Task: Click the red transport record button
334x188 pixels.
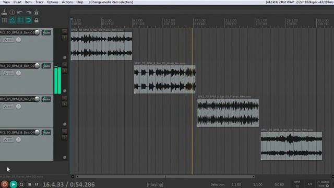Action: tap(5, 184)
